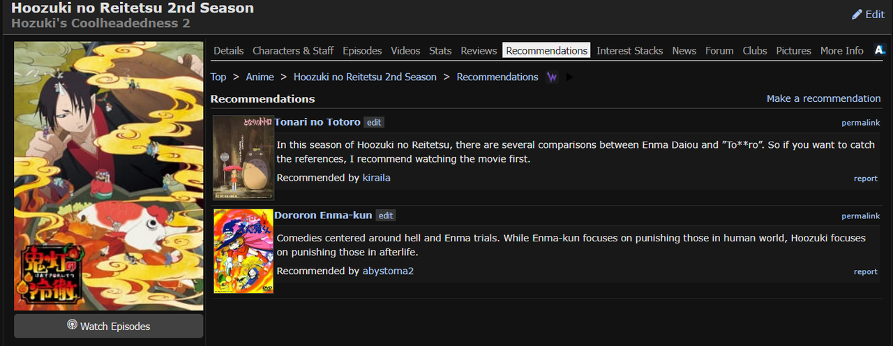Open the Dororon Enma-kun title link
This screenshot has width=893, height=346.
point(323,215)
